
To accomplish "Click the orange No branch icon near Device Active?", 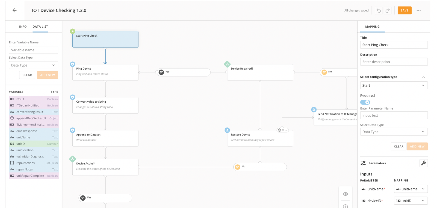I will [238, 167].
